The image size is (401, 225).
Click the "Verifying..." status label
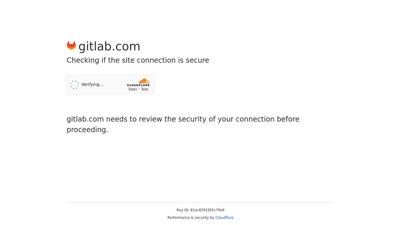pyautogui.click(x=92, y=84)
